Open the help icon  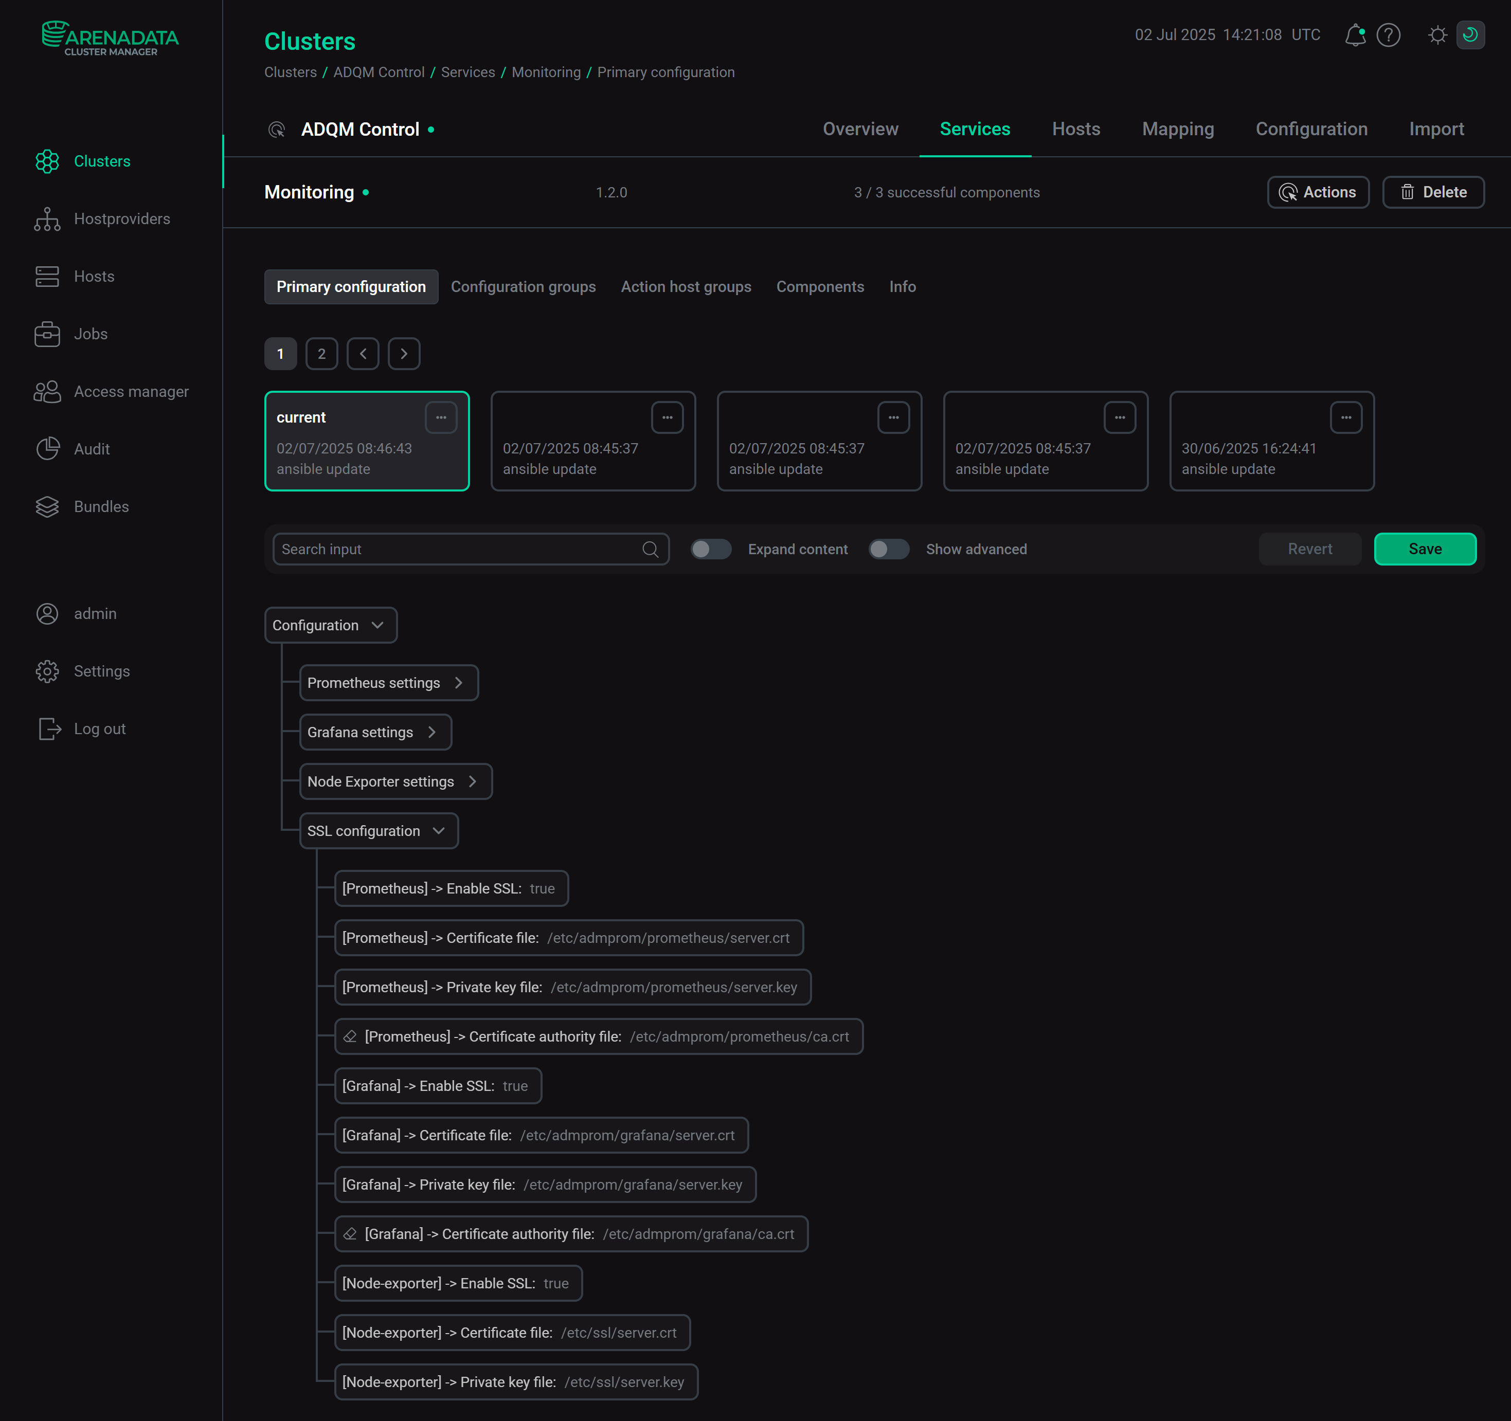[x=1390, y=35]
